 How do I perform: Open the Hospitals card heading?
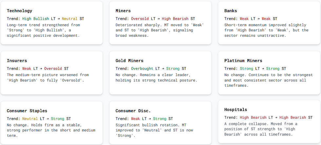[236, 110]
